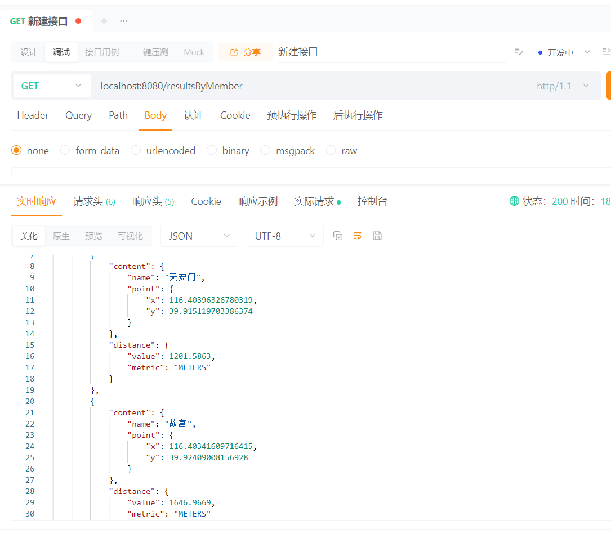Toggle word wrap icon in response toolbar
The height and width of the screenshot is (534, 611).
[358, 236]
